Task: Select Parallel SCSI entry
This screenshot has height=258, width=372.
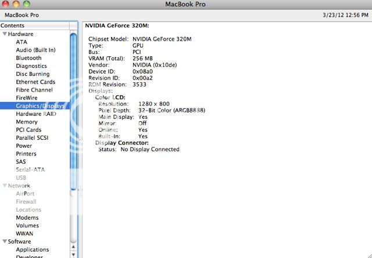Action: (32, 138)
